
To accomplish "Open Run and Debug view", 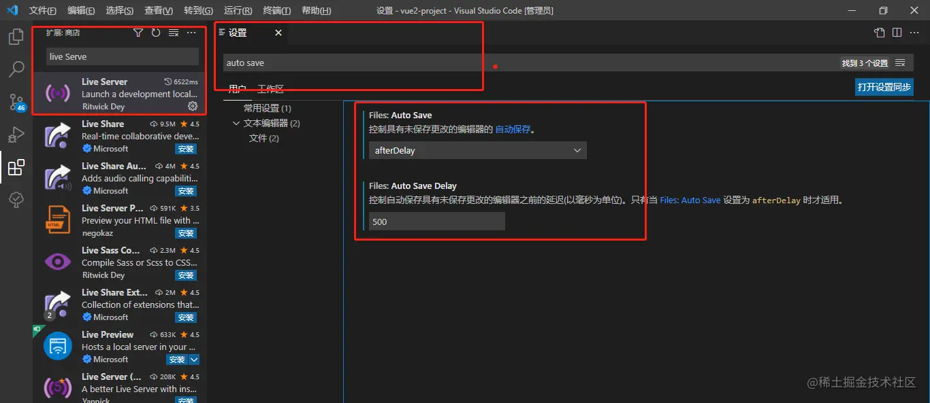I will pos(16,135).
